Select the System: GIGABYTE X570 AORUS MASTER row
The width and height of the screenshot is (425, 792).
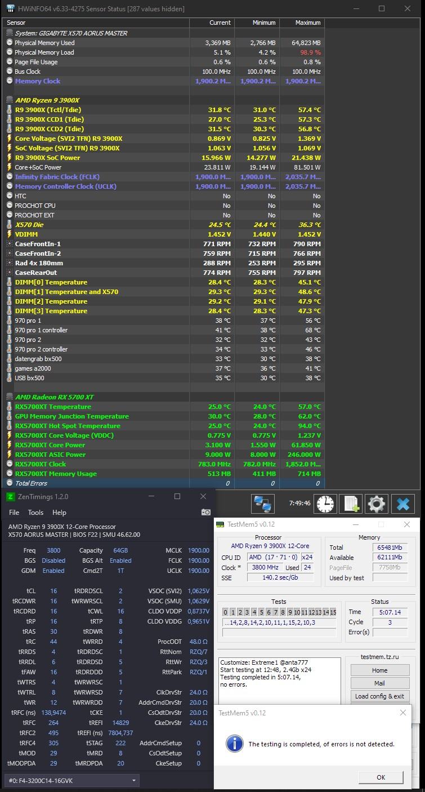point(163,33)
